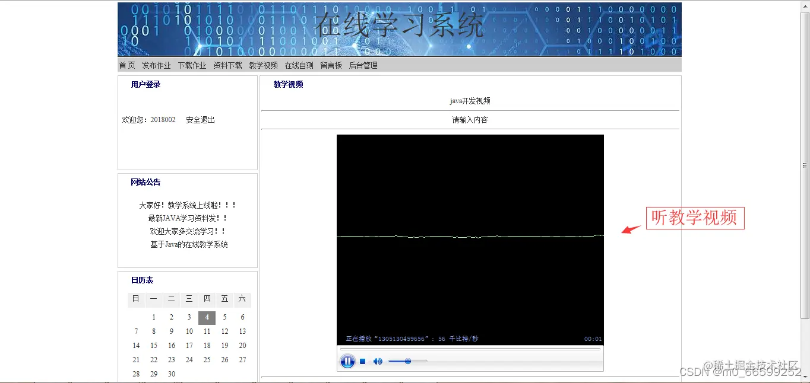Click the video seek progress bar

click(470, 349)
